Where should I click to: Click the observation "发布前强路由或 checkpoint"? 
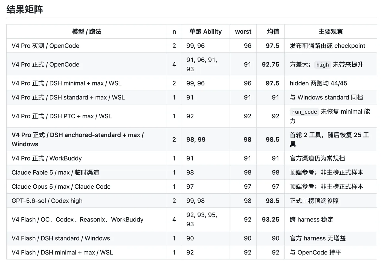click(327, 46)
